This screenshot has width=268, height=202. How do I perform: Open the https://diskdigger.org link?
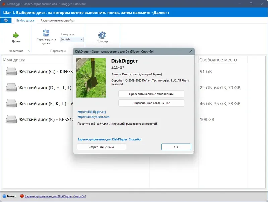[x=91, y=112]
